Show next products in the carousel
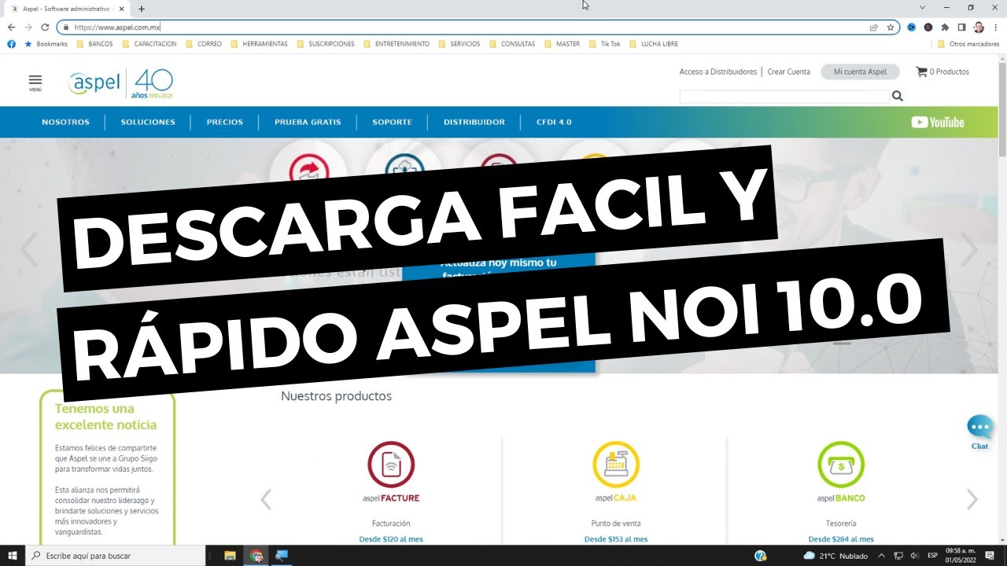The image size is (1007, 566). pos(972,499)
